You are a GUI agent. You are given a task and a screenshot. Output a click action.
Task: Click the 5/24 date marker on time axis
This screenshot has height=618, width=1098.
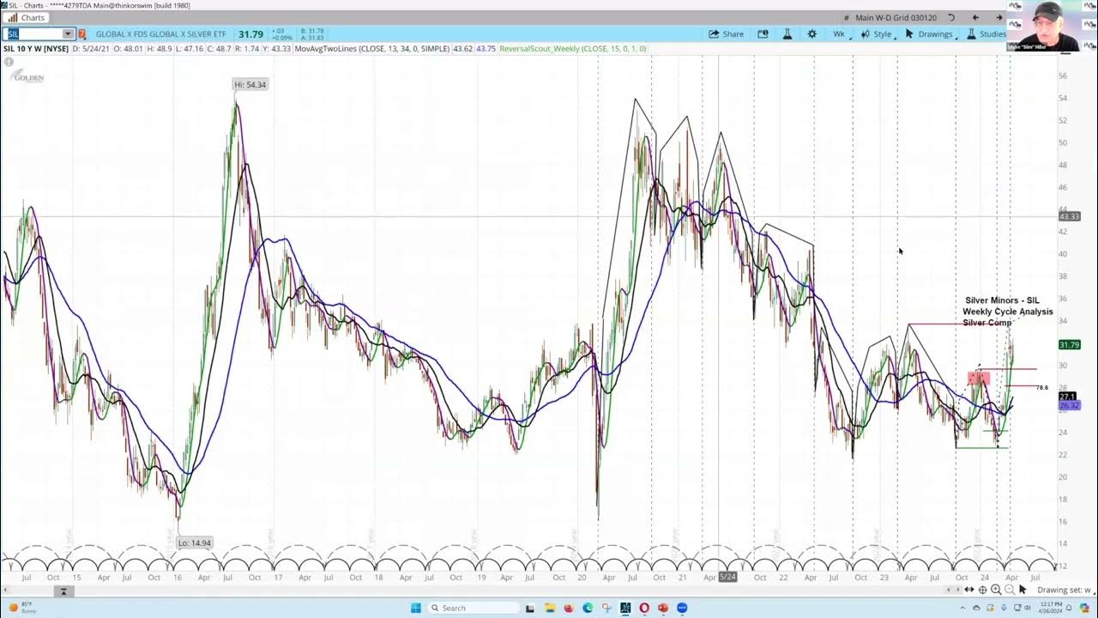[x=727, y=577]
